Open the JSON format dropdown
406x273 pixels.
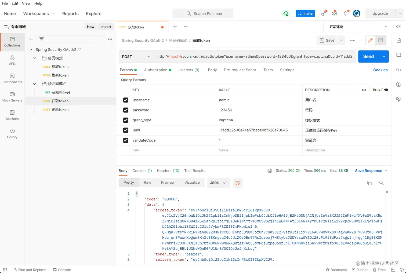click(x=218, y=183)
